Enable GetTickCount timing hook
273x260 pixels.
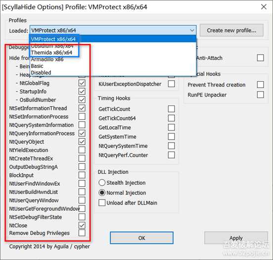[x=171, y=109]
